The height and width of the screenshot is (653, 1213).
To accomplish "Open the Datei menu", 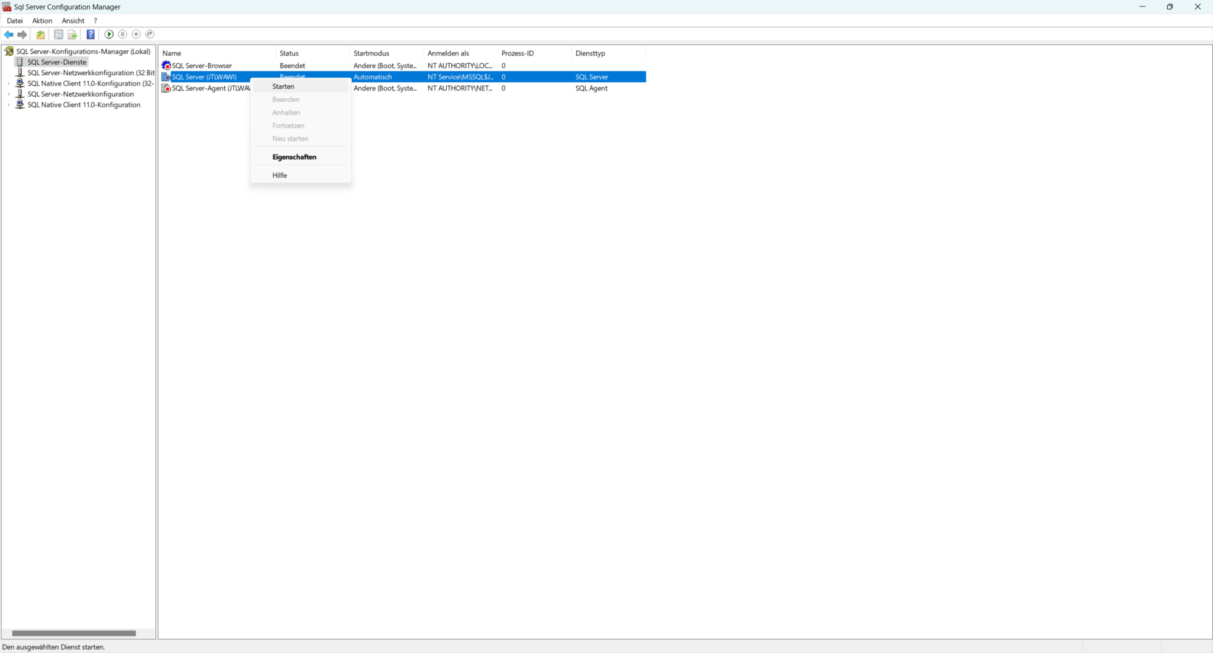I will pyautogui.click(x=15, y=21).
